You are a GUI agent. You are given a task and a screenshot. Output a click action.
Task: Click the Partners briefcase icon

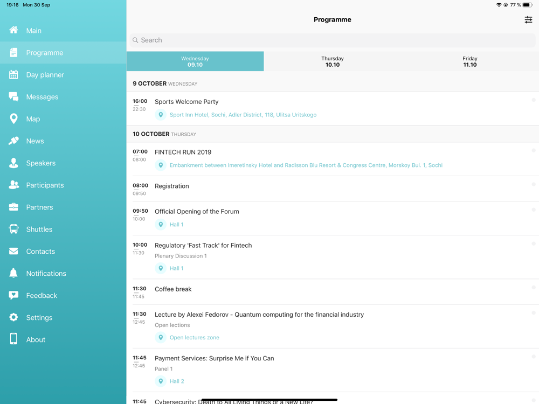[x=13, y=207]
